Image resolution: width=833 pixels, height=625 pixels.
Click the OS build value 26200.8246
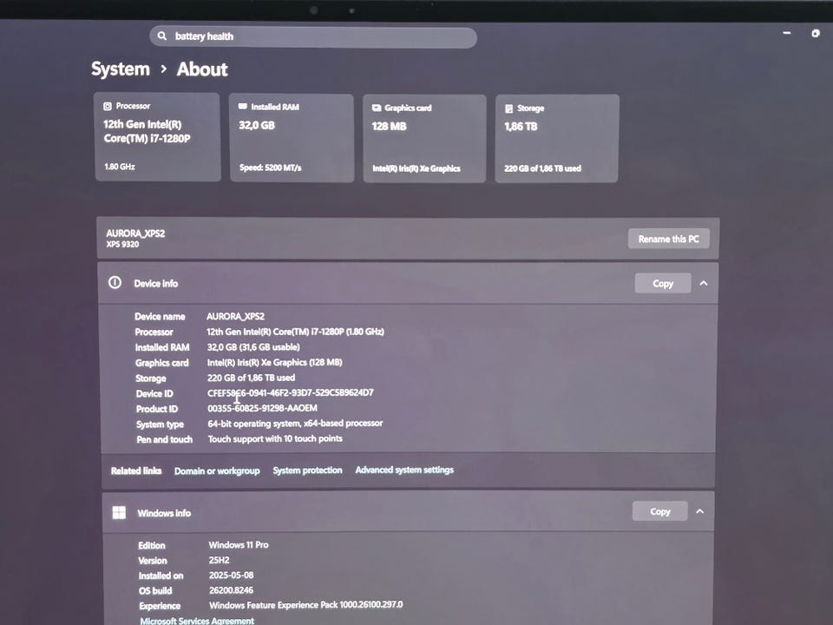[x=231, y=590]
